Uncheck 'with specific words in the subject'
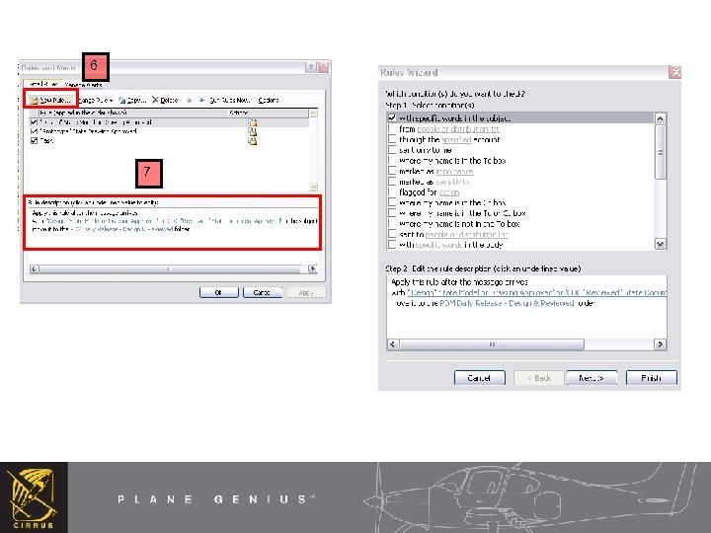The width and height of the screenshot is (711, 533). point(392,117)
